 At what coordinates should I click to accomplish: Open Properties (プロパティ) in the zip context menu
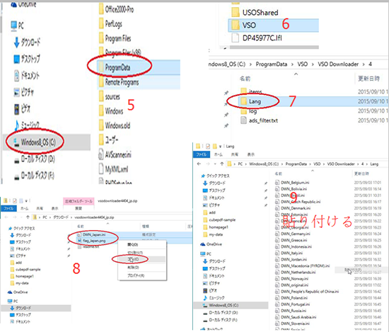(x=136, y=275)
